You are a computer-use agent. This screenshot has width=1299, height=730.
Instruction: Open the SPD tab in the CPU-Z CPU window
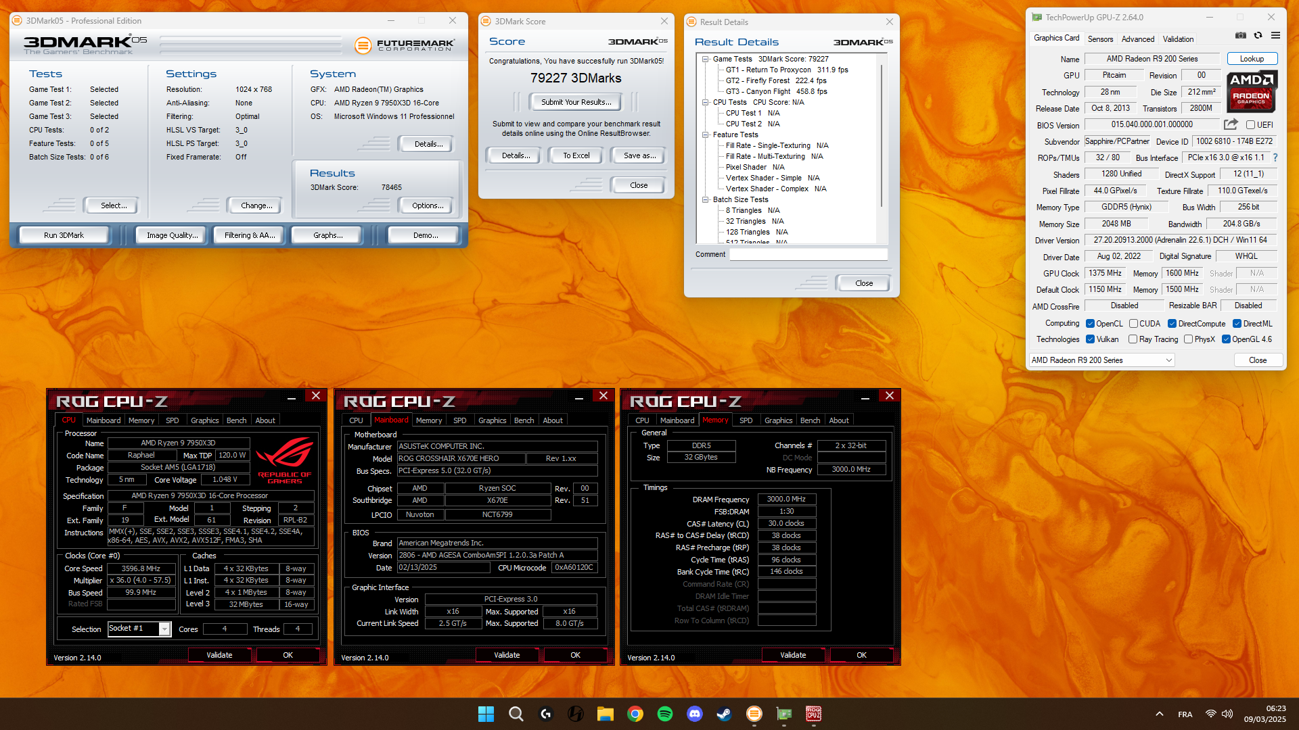pos(173,420)
